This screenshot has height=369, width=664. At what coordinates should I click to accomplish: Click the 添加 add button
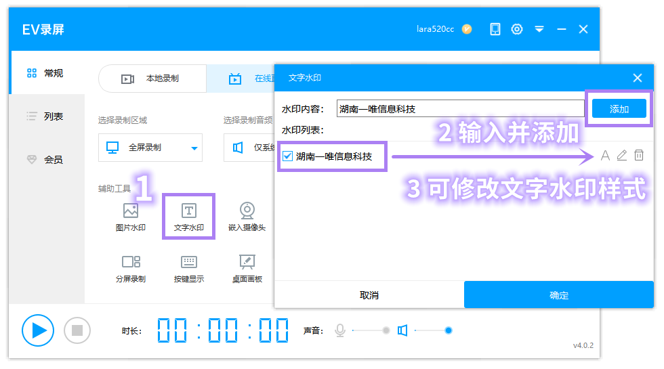pyautogui.click(x=619, y=109)
